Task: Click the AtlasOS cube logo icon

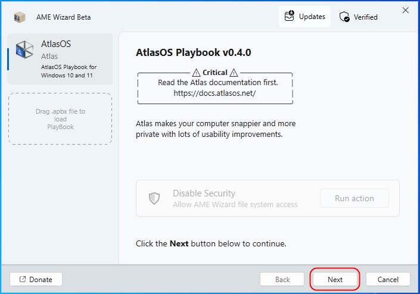Action: tap(24, 49)
